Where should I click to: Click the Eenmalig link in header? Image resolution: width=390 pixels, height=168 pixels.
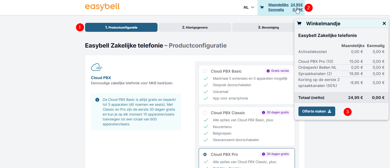276,10
